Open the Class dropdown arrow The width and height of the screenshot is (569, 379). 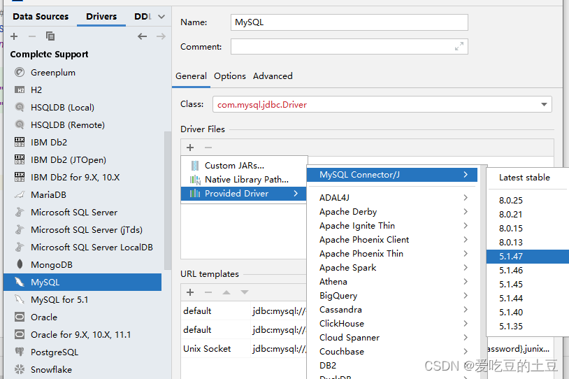click(x=544, y=105)
